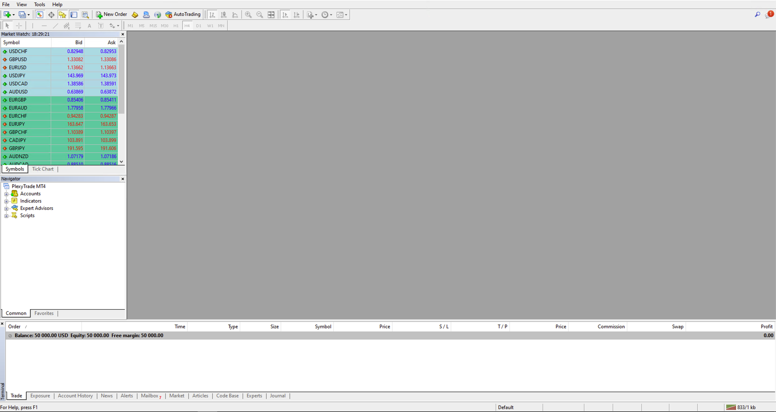Screen dimensions: 776x412
Task: Toggle Chart Shift
Action: click(x=296, y=15)
